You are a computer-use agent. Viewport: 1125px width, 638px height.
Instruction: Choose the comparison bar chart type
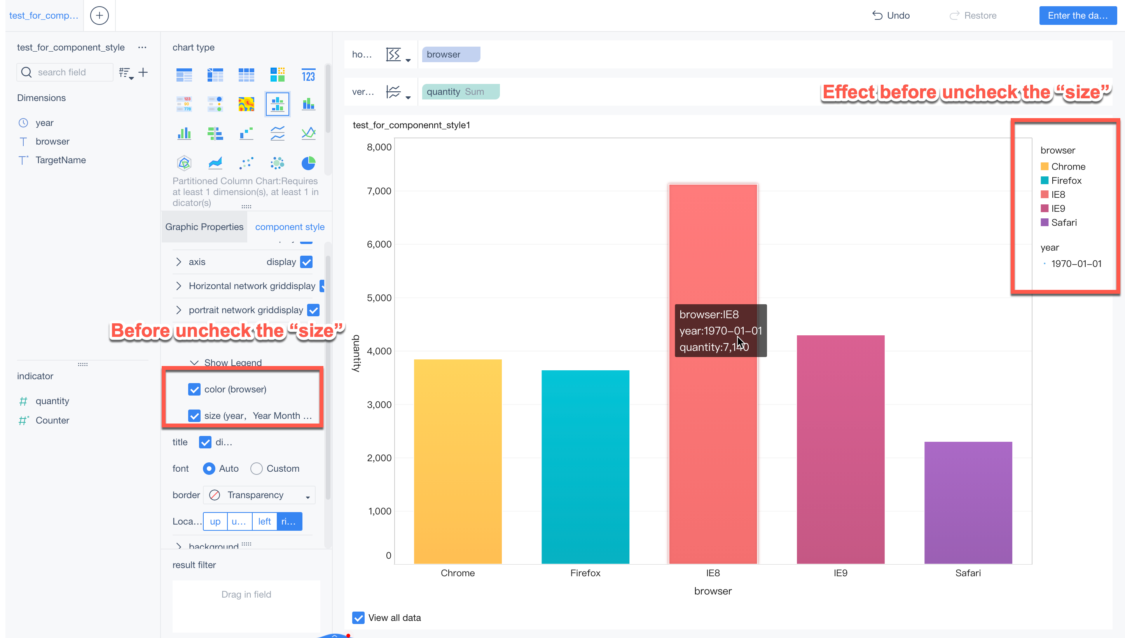[215, 133]
